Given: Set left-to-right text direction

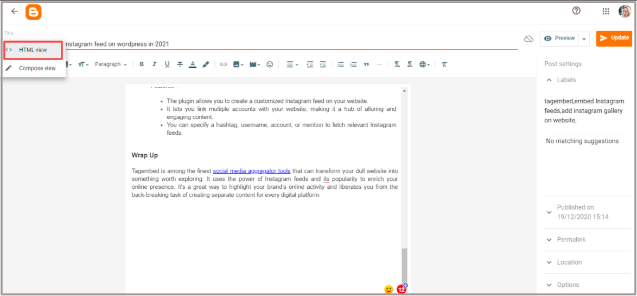Looking at the screenshot, I should click(x=397, y=64).
